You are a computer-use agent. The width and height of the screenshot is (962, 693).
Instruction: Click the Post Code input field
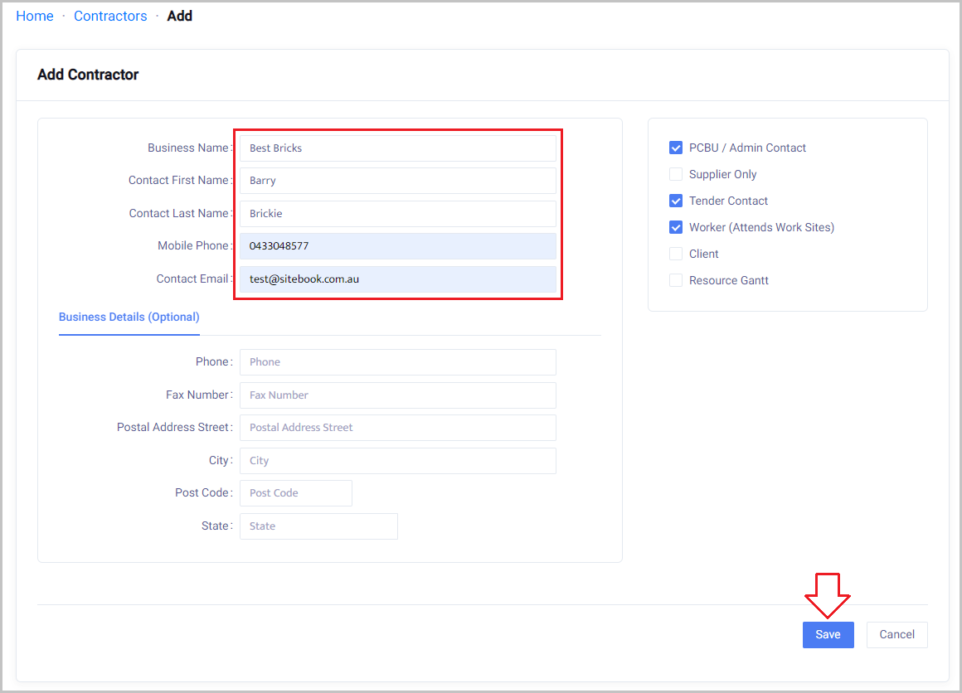tap(295, 493)
